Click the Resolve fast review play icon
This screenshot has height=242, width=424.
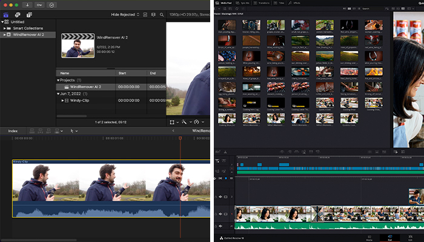point(396,152)
